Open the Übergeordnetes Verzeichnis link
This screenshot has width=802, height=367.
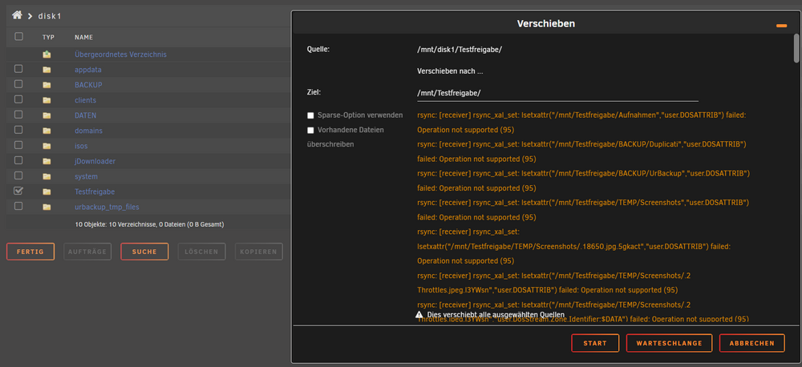point(120,54)
